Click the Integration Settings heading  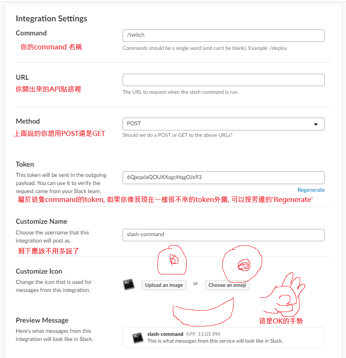[x=51, y=18]
